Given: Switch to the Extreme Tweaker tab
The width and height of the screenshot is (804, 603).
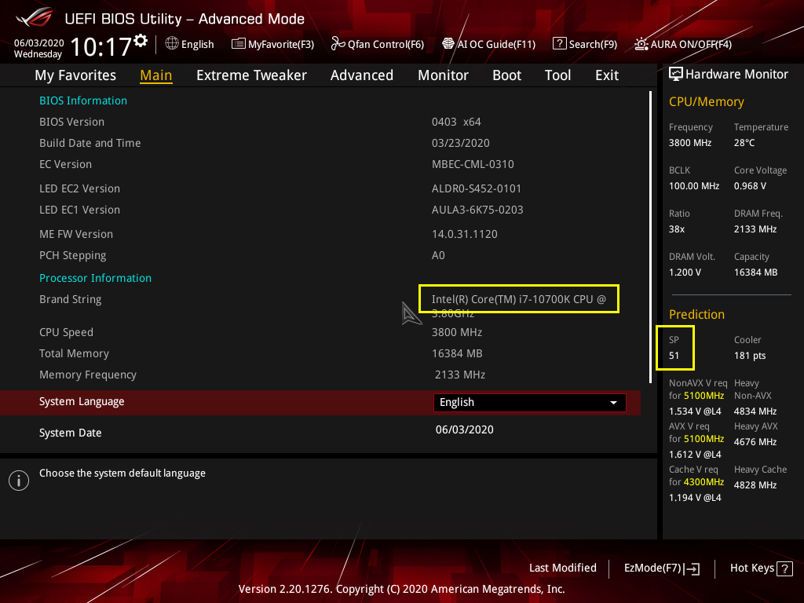Looking at the screenshot, I should 251,75.
